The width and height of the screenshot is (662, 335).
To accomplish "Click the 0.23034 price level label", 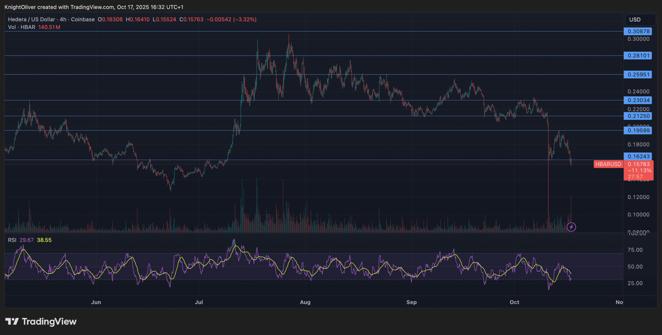I will point(638,100).
